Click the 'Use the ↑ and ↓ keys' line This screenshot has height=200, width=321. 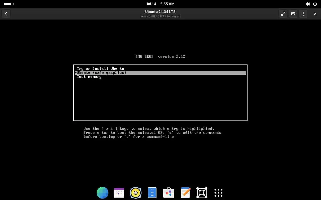pyautogui.click(x=149, y=129)
